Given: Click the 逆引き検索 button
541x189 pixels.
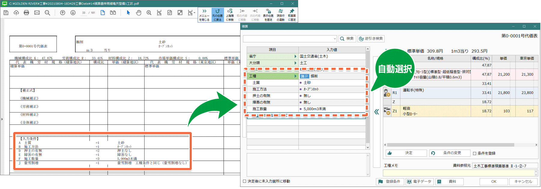Looking at the screenshot, I should [x=371, y=39].
